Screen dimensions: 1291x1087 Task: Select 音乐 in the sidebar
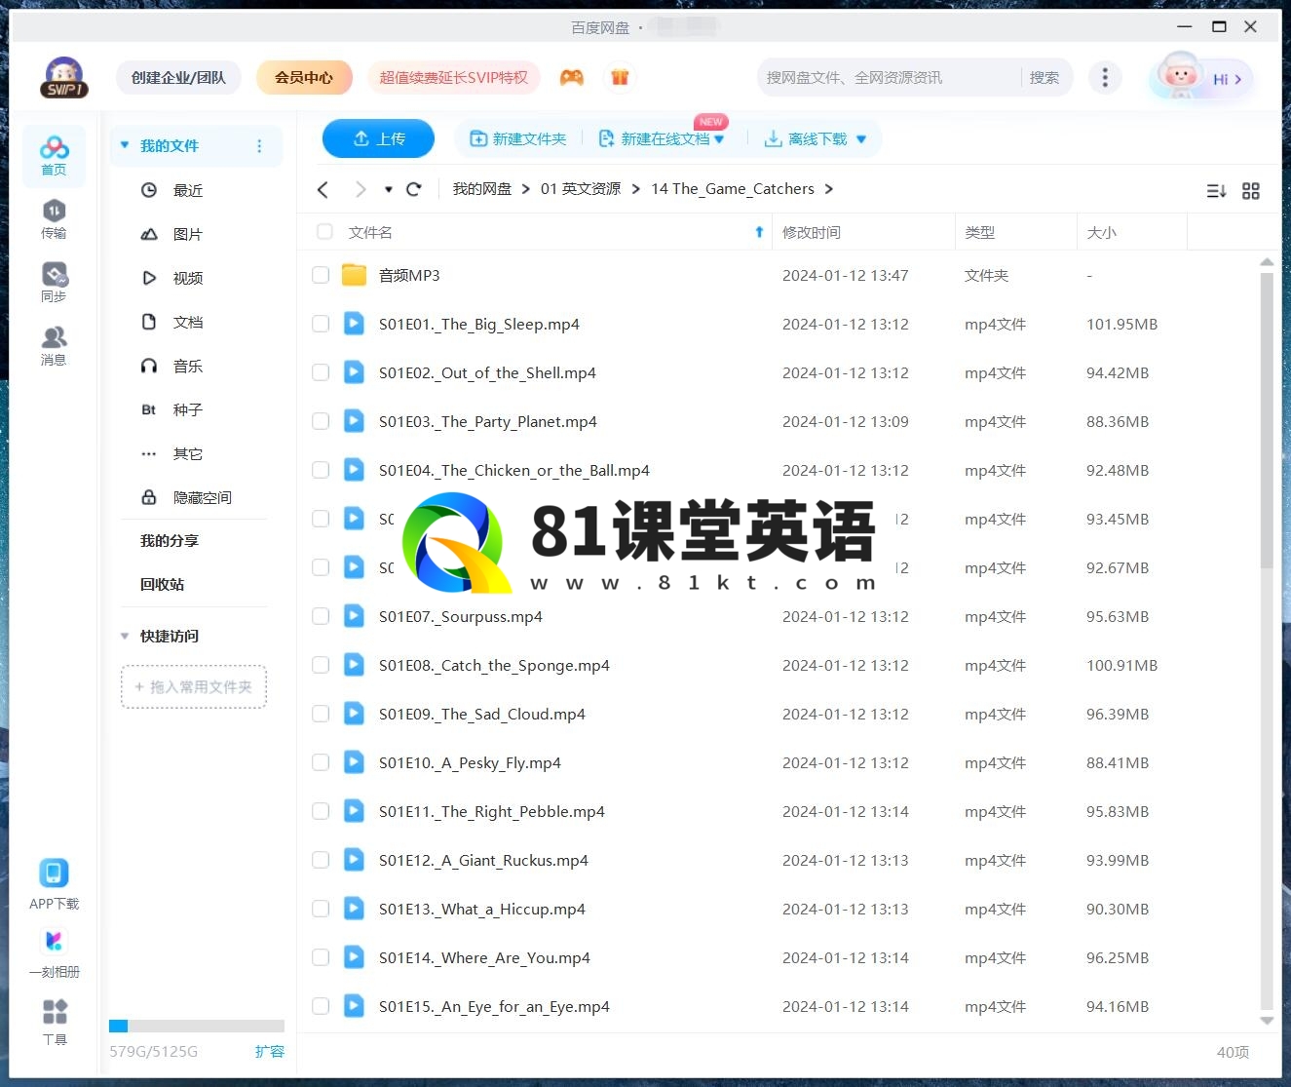point(187,366)
